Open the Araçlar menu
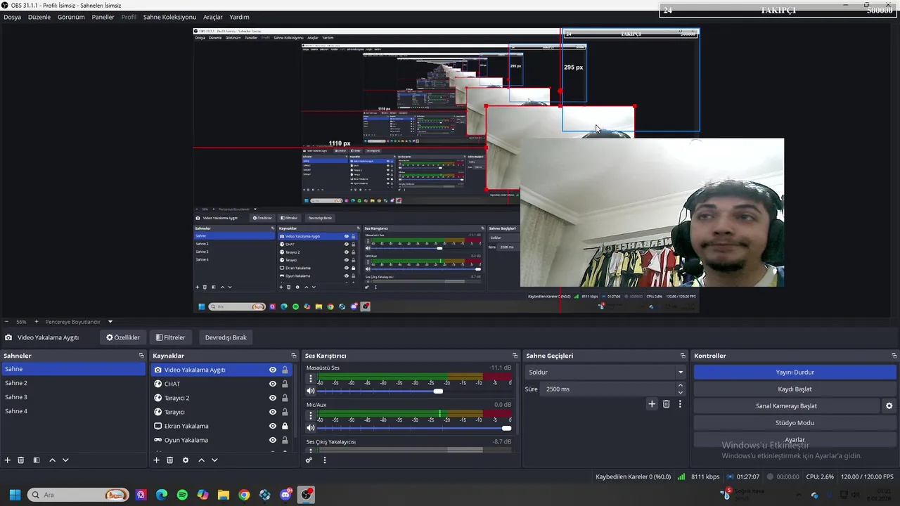Viewport: 900px width, 506px height. 213,17
